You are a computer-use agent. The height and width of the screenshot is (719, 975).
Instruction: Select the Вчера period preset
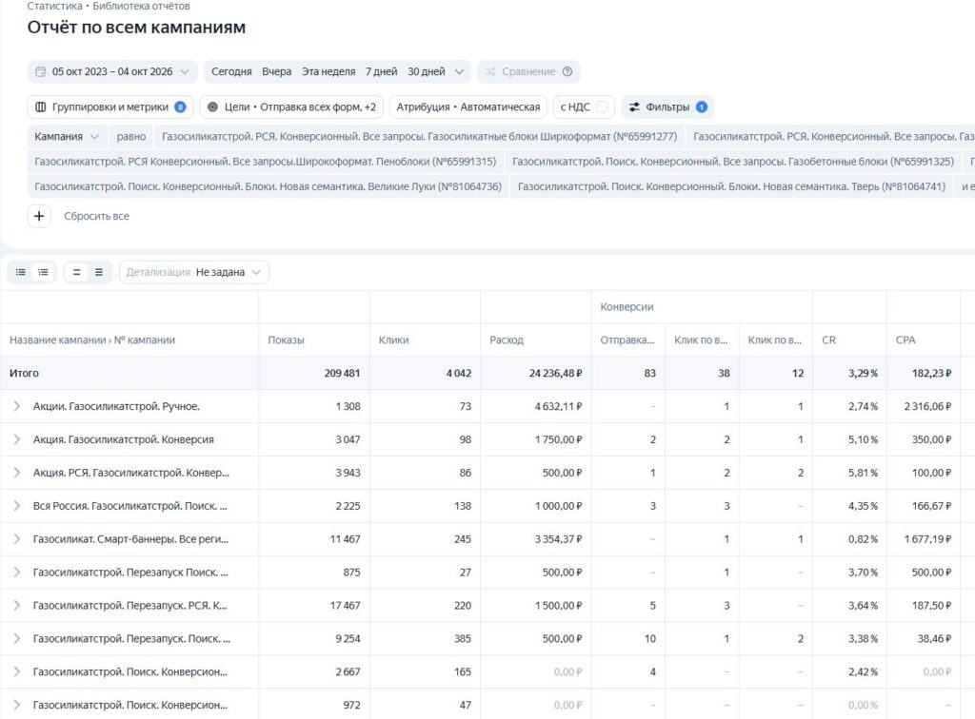point(277,71)
